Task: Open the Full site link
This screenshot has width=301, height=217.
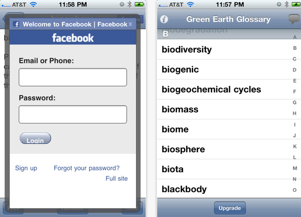Action: coord(117,178)
